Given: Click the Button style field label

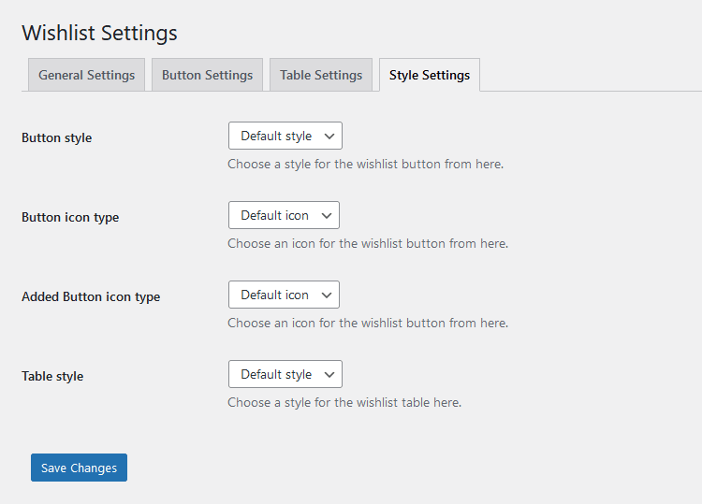Looking at the screenshot, I should tap(57, 137).
